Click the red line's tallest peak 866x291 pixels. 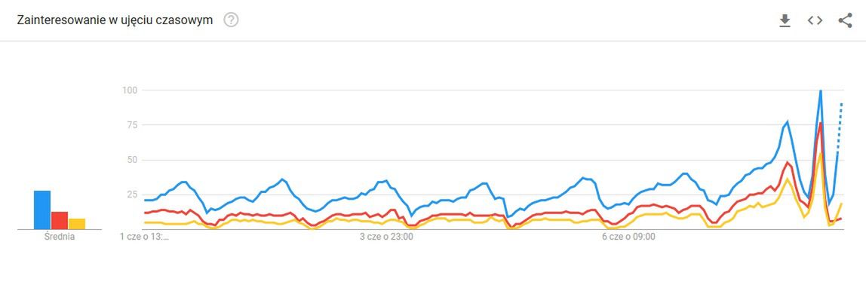coord(821,123)
